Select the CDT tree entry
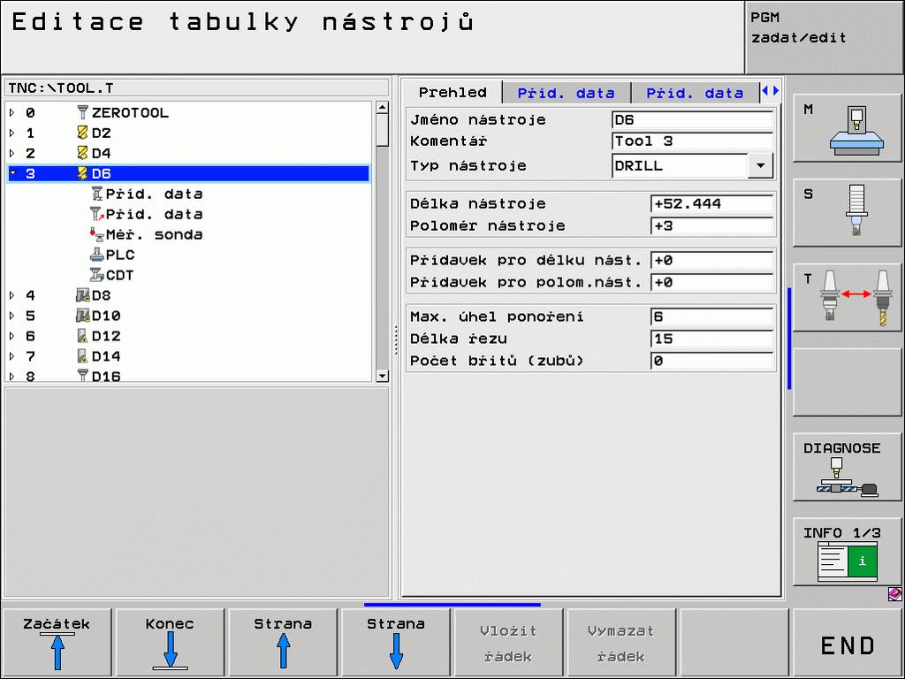This screenshot has width=905, height=679. click(120, 275)
